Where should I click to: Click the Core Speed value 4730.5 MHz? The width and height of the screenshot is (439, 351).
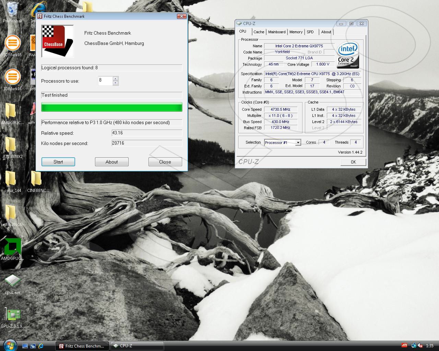point(281,109)
